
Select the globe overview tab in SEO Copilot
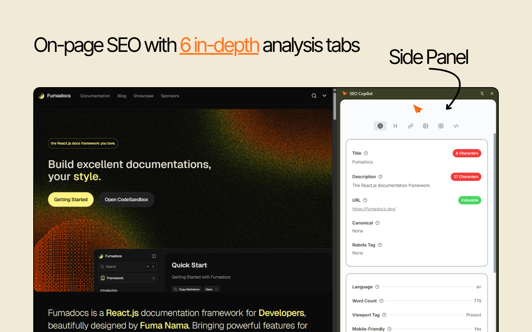(380, 126)
